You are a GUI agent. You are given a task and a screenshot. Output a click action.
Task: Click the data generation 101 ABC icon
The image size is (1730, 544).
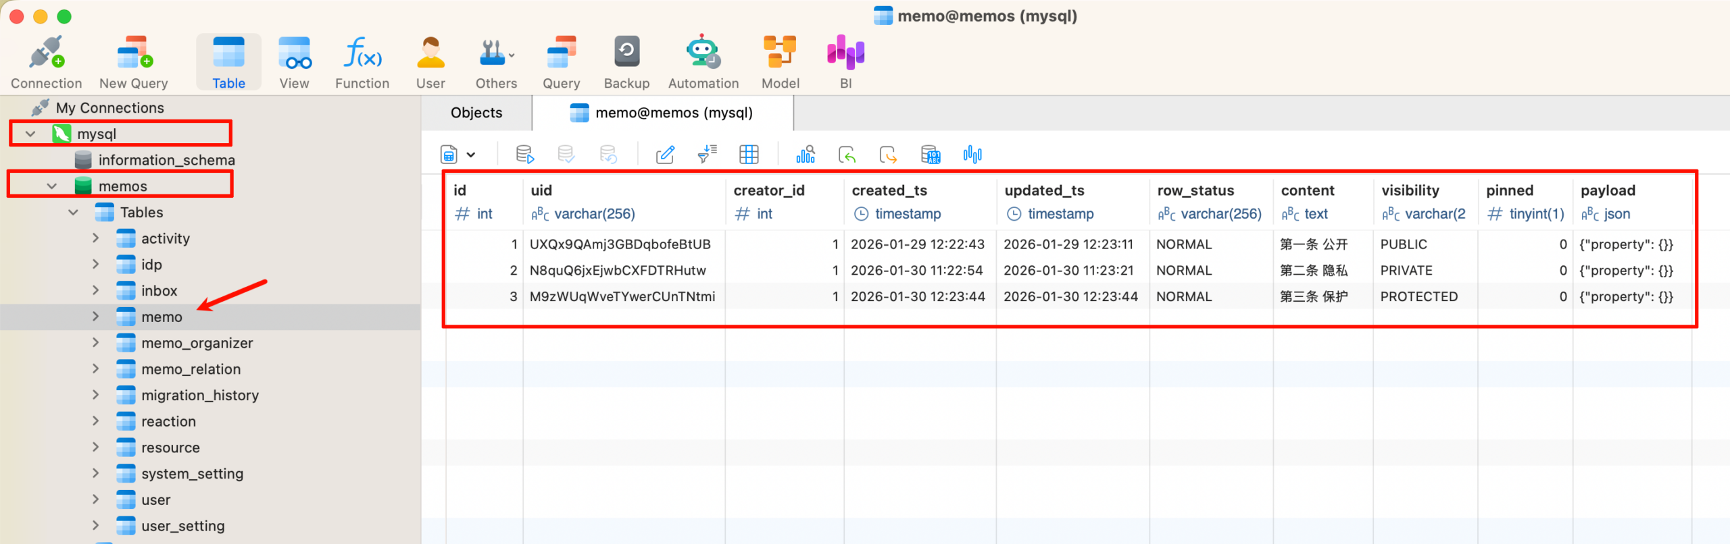pos(931,155)
